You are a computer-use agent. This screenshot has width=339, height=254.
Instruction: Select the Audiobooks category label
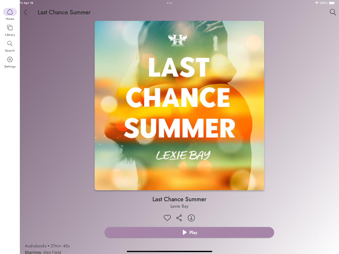point(36,246)
